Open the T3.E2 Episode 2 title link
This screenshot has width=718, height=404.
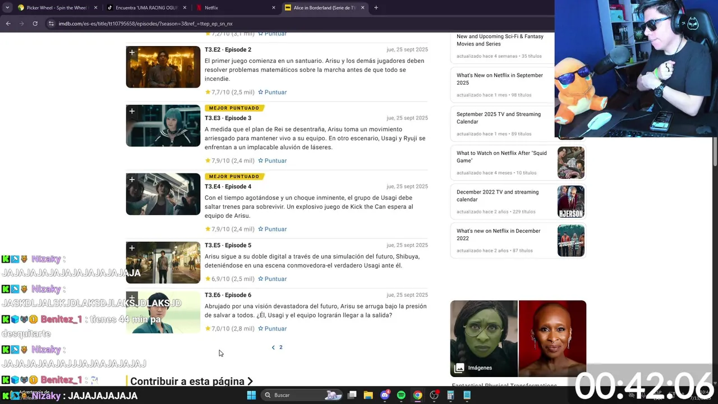(x=228, y=49)
